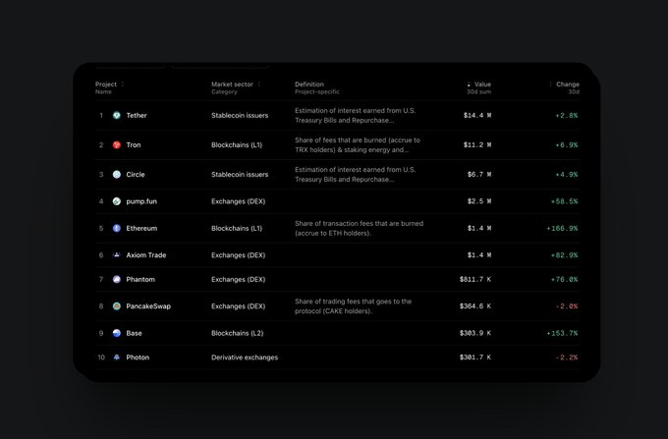Click the +2.8% change for Tether

tap(567, 115)
